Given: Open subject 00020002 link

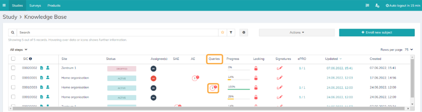Looking at the screenshot, I should point(29,68).
